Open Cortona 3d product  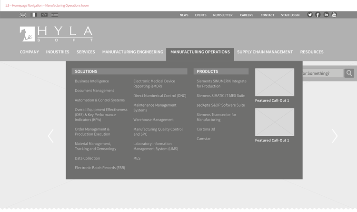point(206,129)
